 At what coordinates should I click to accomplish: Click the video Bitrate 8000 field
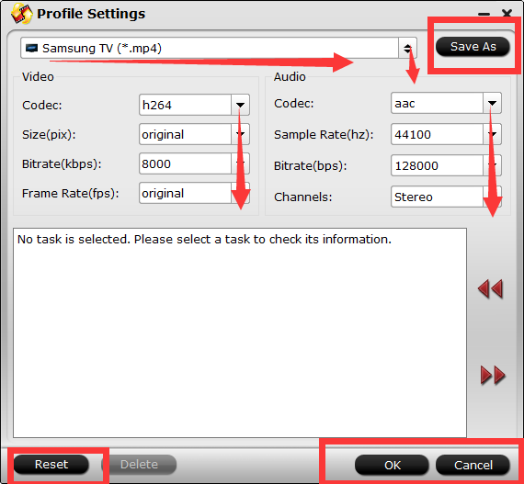[185, 163]
